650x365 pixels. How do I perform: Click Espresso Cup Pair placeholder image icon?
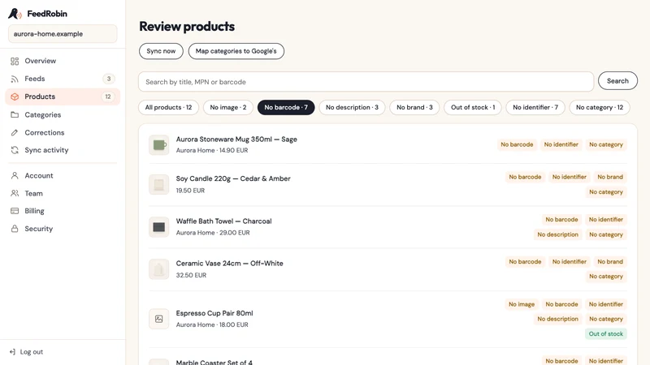coord(158,319)
